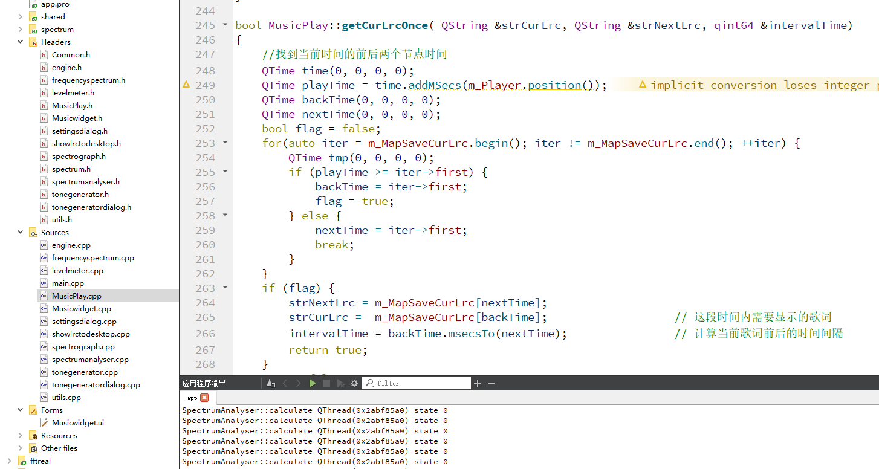Go to next output item arrow
879x469 pixels.
(298, 383)
